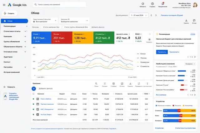
Task: Click the Google Ads logo
Action: point(17,5)
